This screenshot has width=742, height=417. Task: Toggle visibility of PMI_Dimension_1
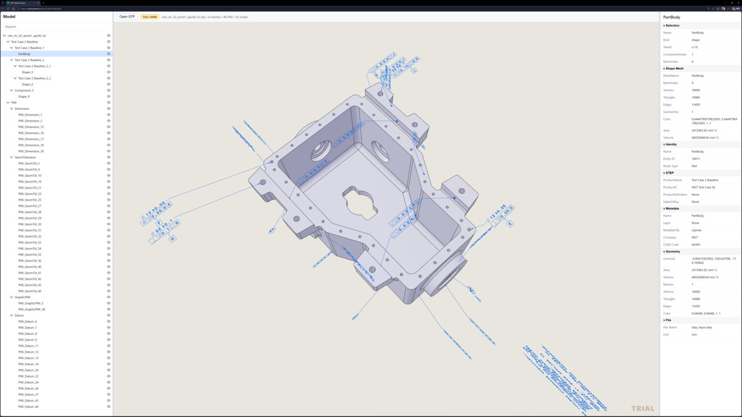click(x=109, y=115)
